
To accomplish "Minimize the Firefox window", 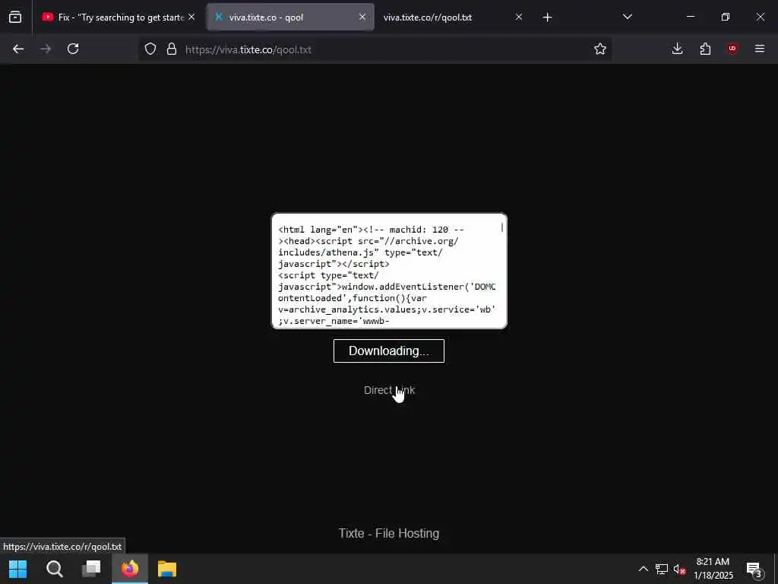I will point(690,17).
